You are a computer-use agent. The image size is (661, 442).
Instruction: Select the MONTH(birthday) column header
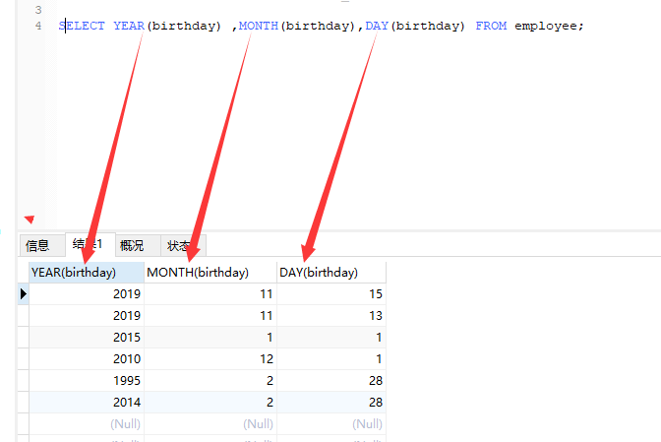click(x=210, y=273)
